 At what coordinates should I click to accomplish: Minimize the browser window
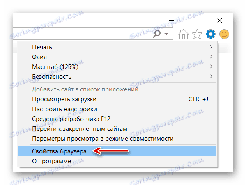pyautogui.click(x=172, y=21)
